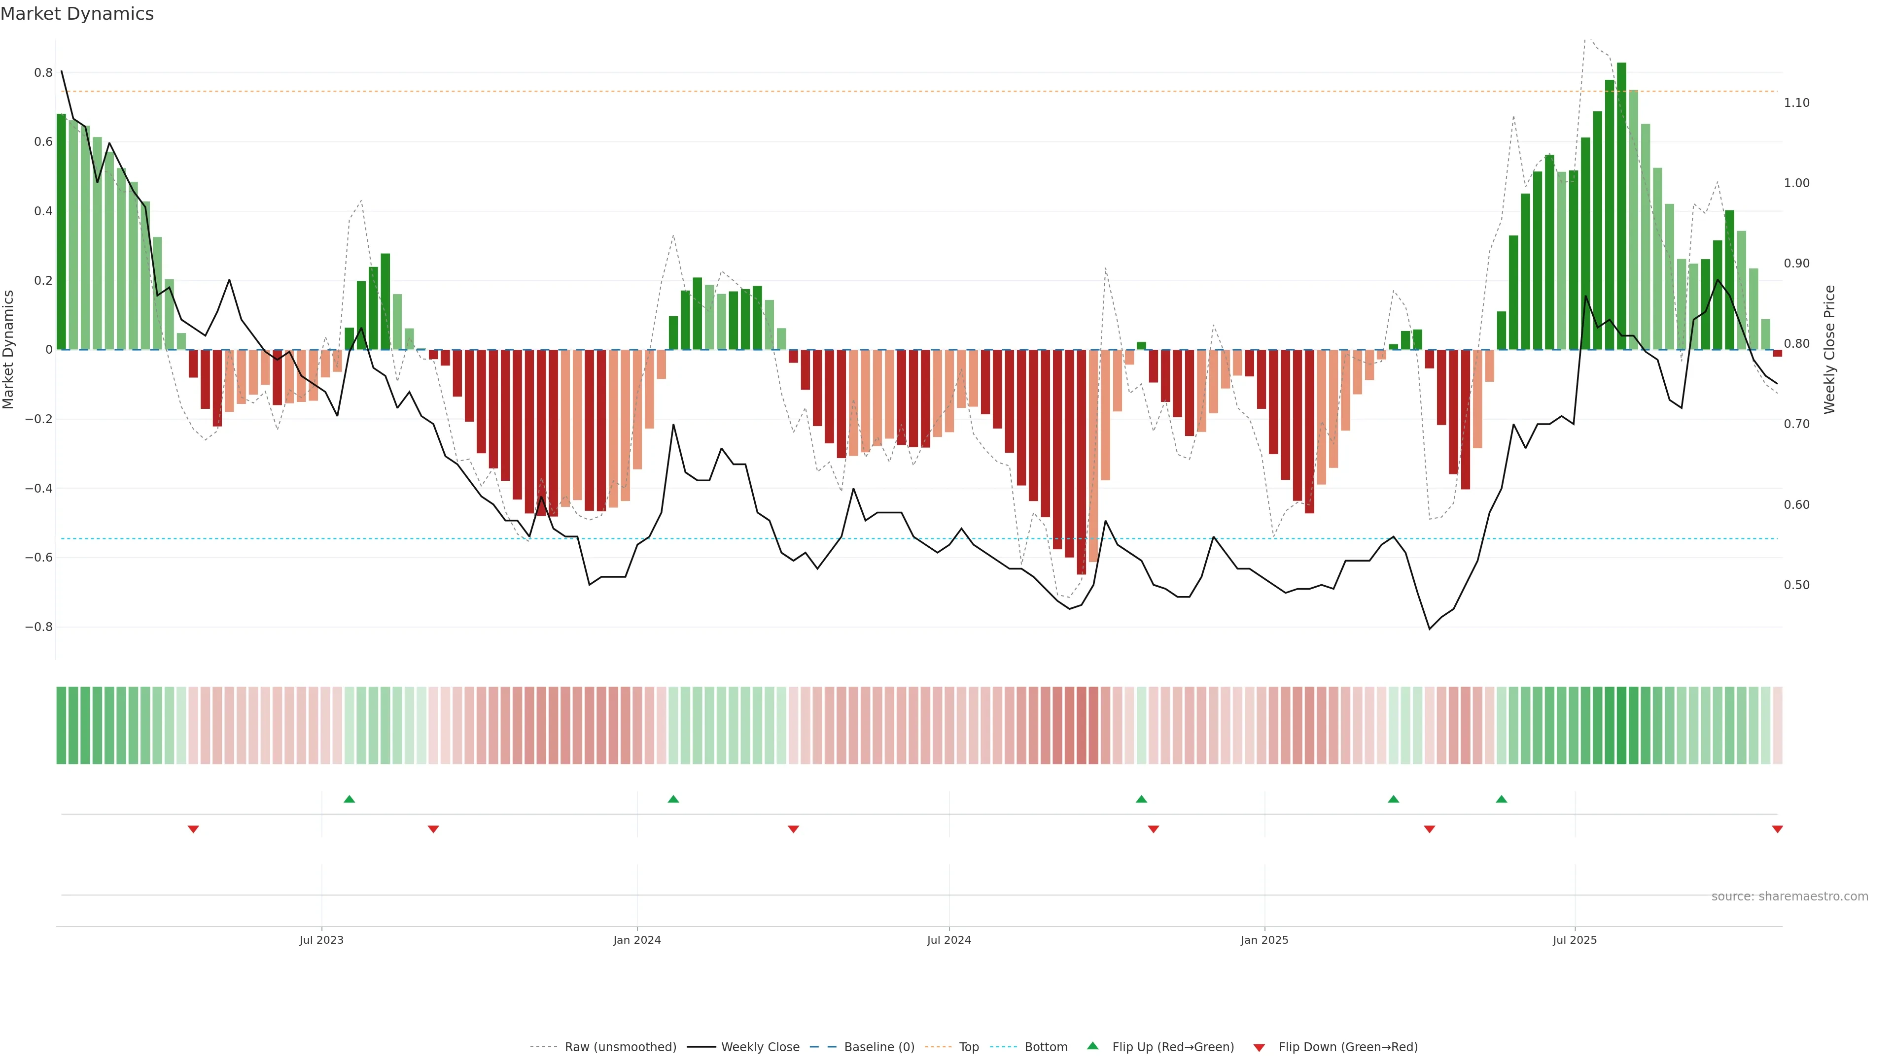Click the first green Flip Up marker after Jul 2023
Viewport: 1893px width, 1064px height.
[349, 799]
